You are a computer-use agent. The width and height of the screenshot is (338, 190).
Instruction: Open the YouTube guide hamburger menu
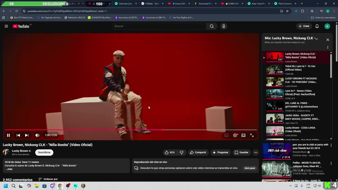point(6,26)
